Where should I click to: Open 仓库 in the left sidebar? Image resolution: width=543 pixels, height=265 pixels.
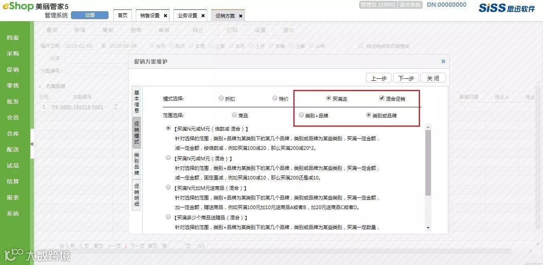(x=13, y=133)
